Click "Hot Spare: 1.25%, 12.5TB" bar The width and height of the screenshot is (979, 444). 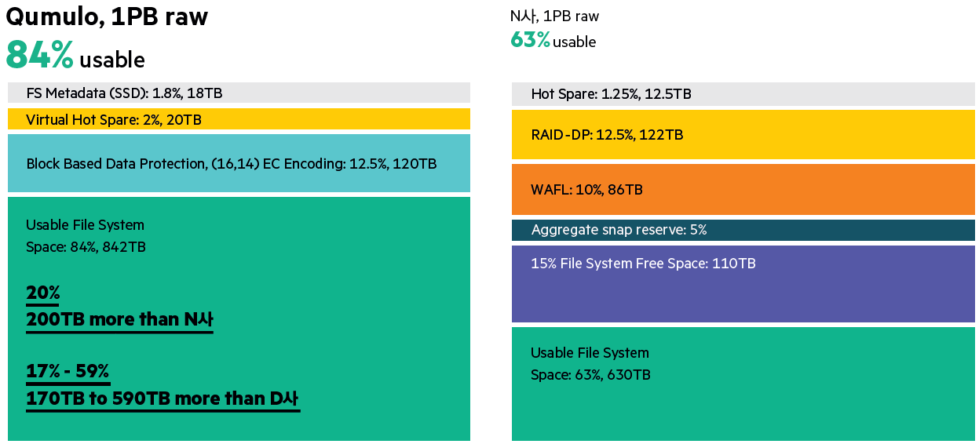pos(743,94)
